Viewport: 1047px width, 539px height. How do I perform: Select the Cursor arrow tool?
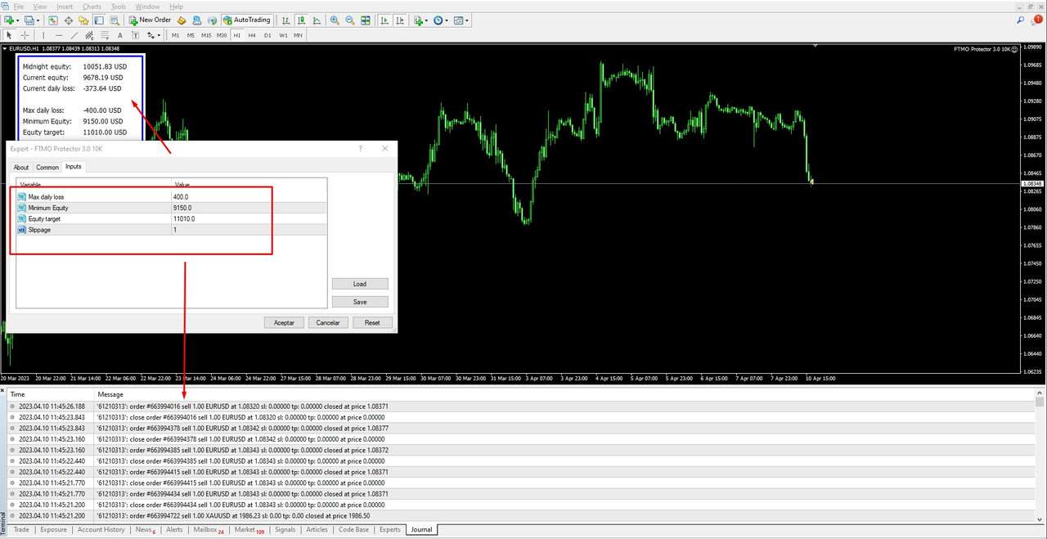click(x=9, y=35)
